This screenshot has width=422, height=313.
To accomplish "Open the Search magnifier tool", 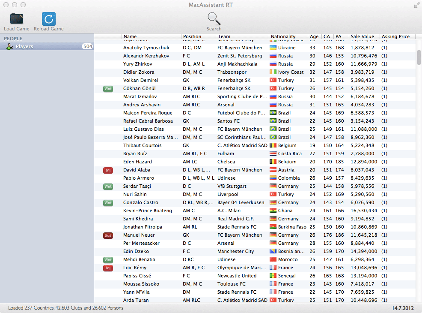I will point(214,19).
